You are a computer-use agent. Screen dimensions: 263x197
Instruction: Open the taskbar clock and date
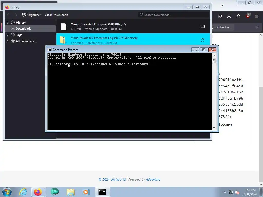point(250,192)
